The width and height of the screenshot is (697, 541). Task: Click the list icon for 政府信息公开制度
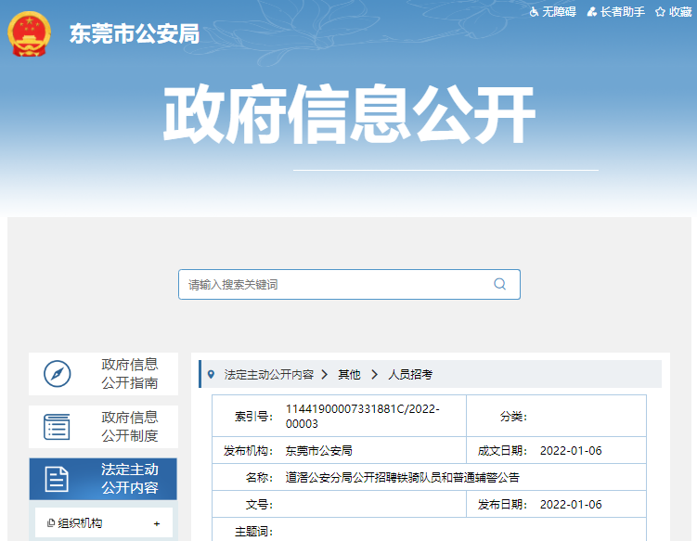point(57,427)
